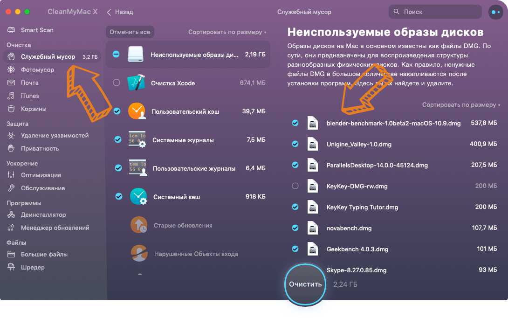The height and width of the screenshot is (318, 508).
Task: Uncheck KeyKey Typing Tutor.dmg checkbox
Action: click(295, 207)
